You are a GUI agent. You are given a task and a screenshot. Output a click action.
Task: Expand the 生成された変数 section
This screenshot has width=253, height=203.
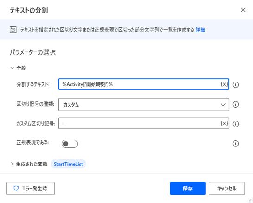12,164
